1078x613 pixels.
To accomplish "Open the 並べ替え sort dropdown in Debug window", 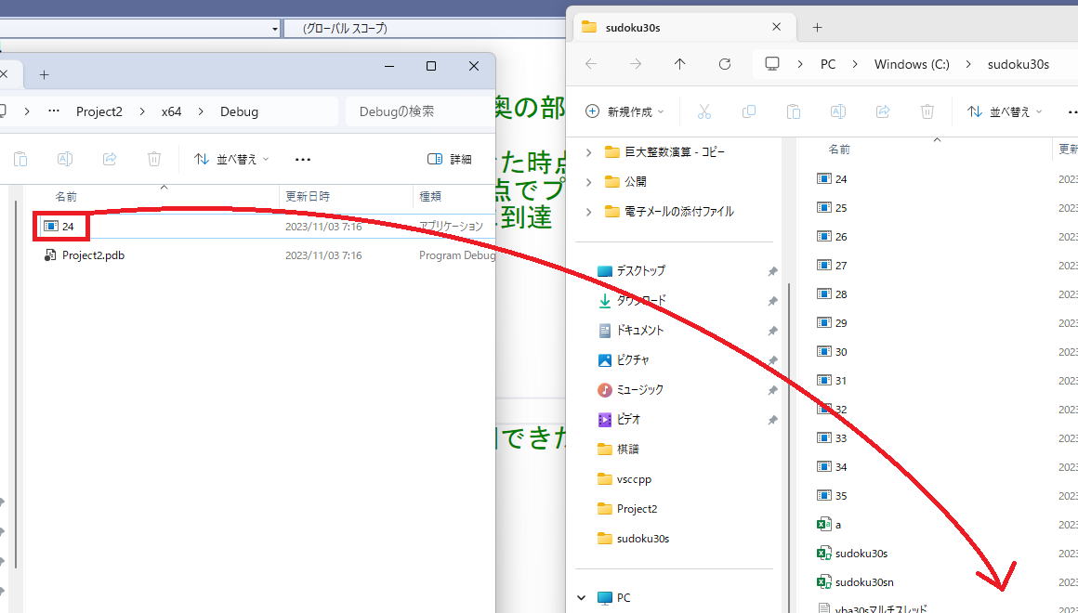I will click(x=231, y=159).
